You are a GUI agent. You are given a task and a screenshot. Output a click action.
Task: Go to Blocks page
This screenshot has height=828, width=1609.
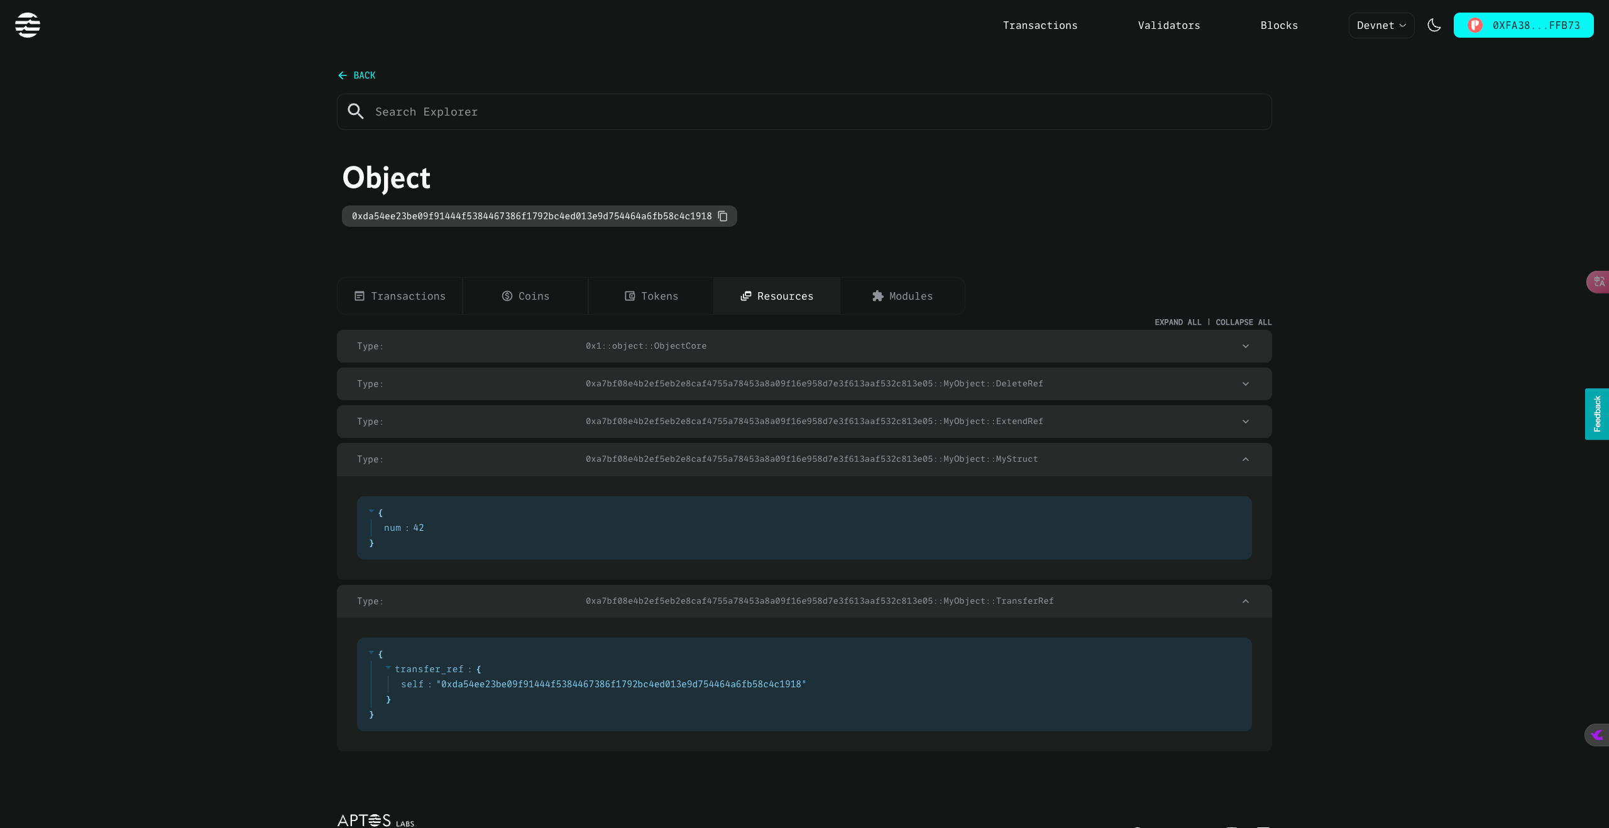(x=1279, y=25)
